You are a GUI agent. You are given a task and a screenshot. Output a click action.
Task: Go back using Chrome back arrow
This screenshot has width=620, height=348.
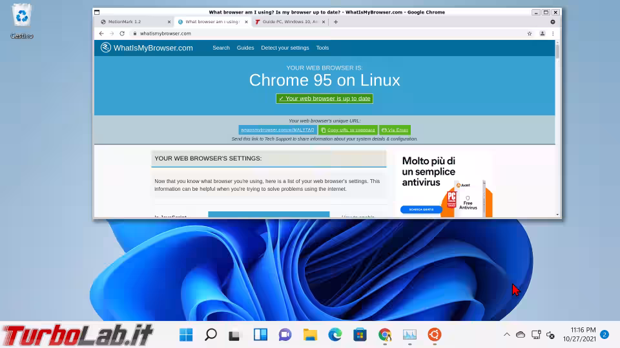(x=101, y=34)
